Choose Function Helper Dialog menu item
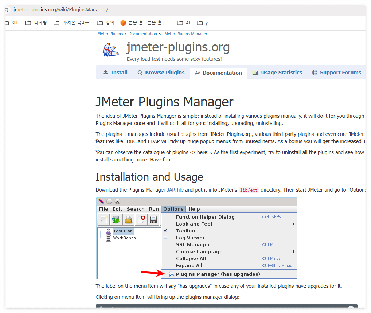371x313 pixels. pyautogui.click(x=229, y=217)
